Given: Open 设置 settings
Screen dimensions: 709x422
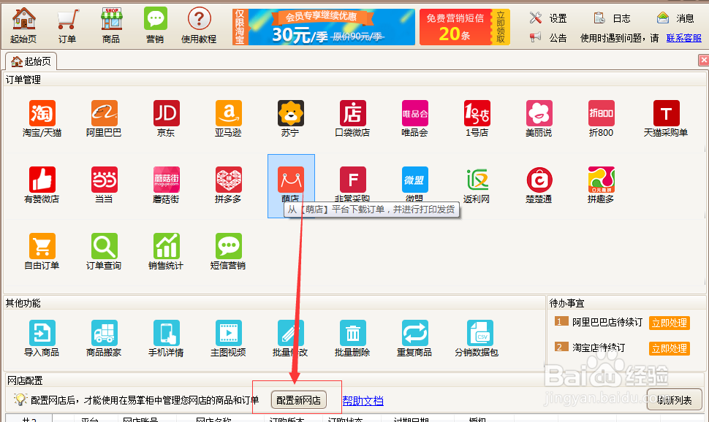Looking at the screenshot, I should click(548, 18).
